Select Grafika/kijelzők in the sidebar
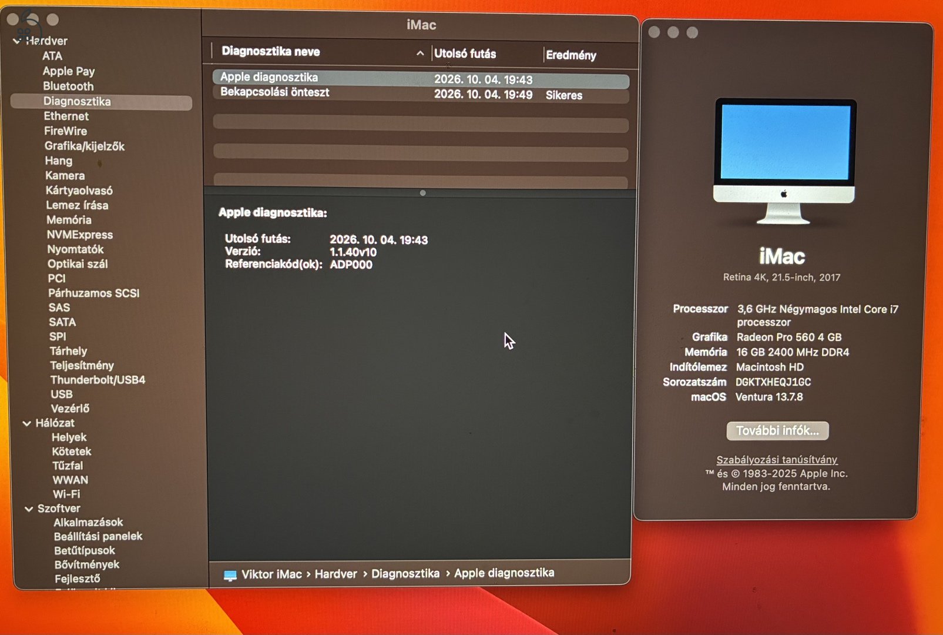Viewport: 943px width, 635px height. 85,146
